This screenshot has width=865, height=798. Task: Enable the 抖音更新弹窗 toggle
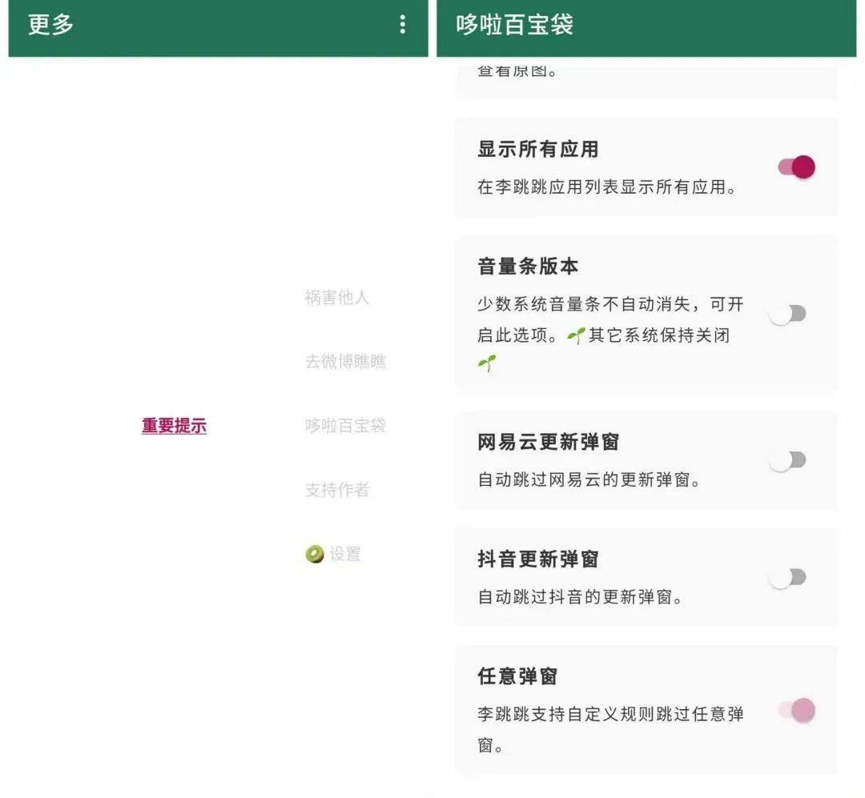[787, 577]
